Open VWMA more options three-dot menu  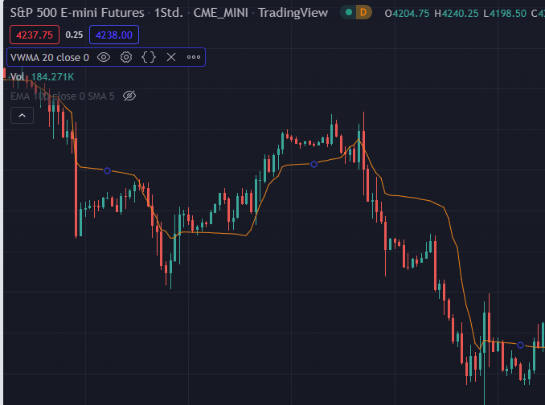pos(194,57)
